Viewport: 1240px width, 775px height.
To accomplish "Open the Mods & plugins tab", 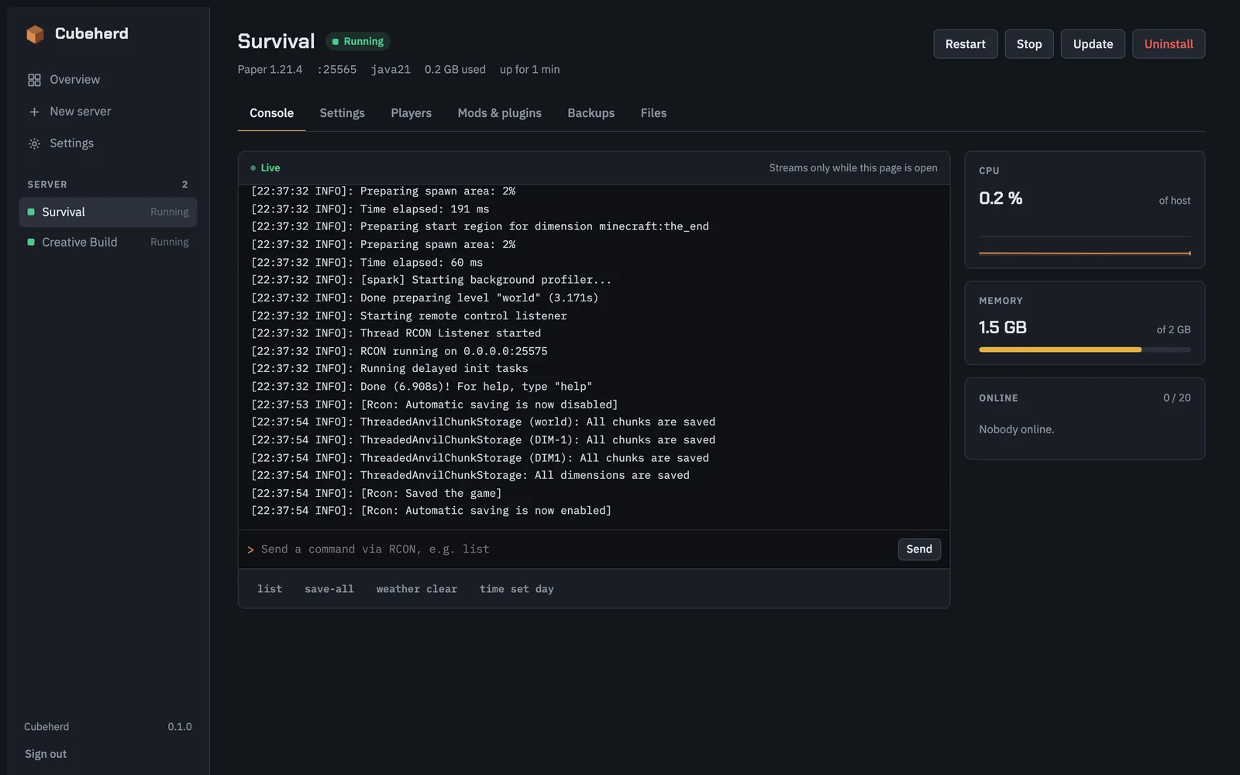I will coord(499,113).
